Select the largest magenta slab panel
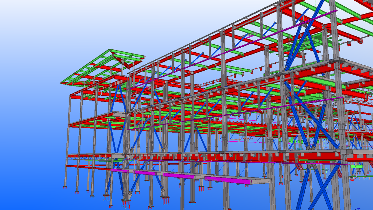The height and width of the screenshot is (210, 373). point(227,180)
